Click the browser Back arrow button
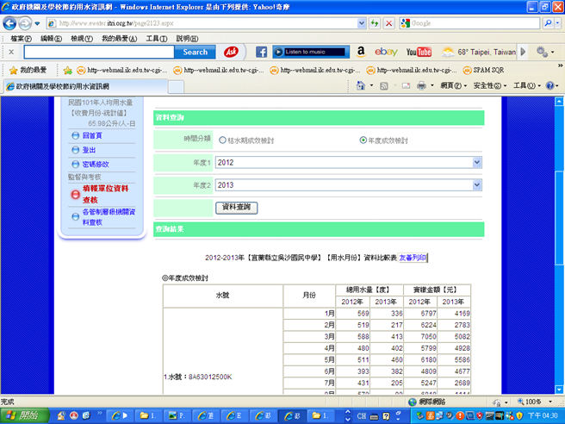Image resolution: width=565 pixels, height=424 pixels. (x=15, y=22)
